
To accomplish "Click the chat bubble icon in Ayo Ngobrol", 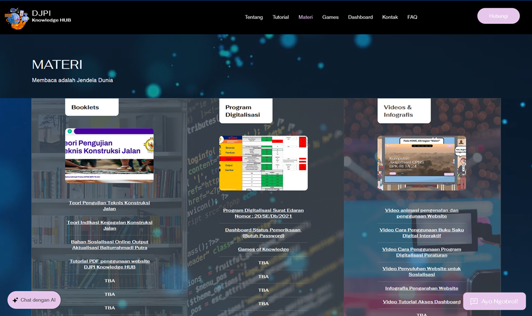I will (474, 301).
